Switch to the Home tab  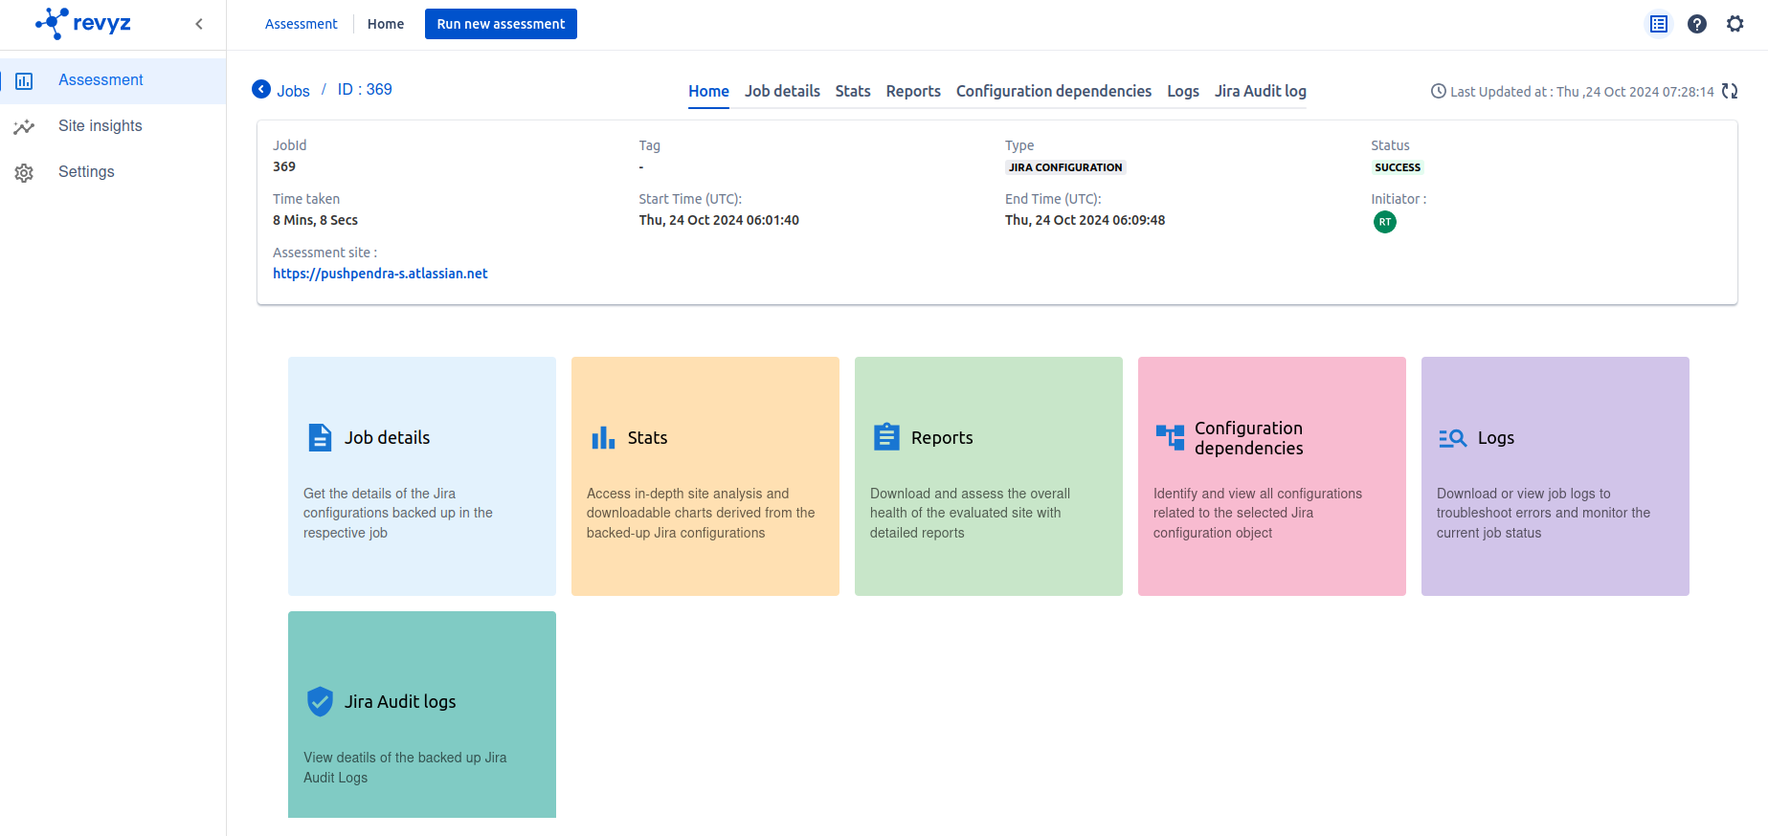click(x=708, y=91)
